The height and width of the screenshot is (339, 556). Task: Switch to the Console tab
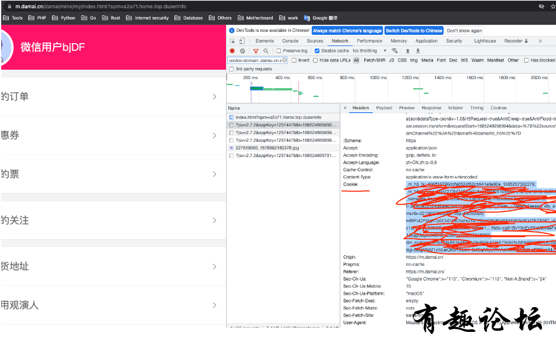click(290, 41)
